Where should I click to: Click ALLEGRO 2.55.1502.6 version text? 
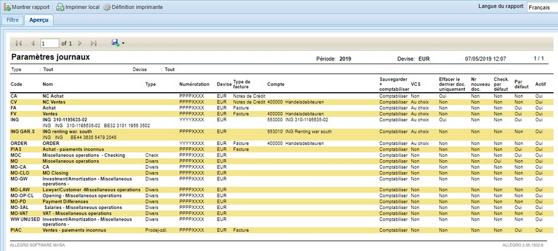coord(523,245)
